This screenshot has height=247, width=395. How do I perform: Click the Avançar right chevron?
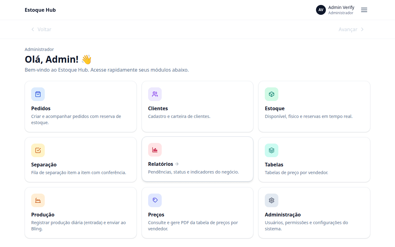[x=362, y=29]
